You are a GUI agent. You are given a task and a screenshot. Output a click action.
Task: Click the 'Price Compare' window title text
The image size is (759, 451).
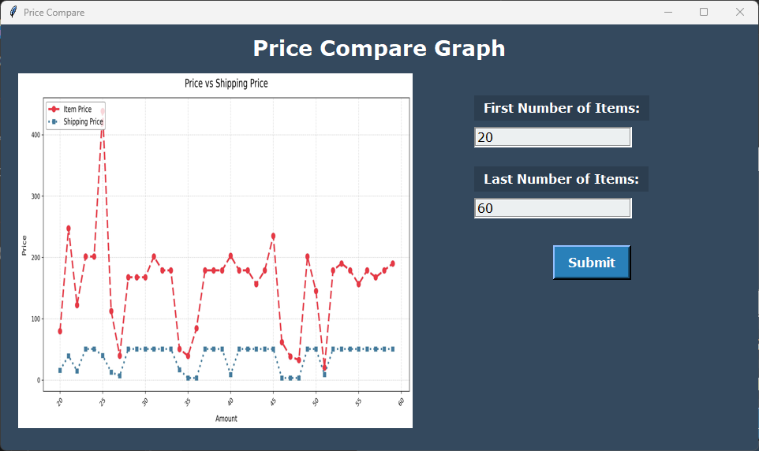pyautogui.click(x=54, y=13)
